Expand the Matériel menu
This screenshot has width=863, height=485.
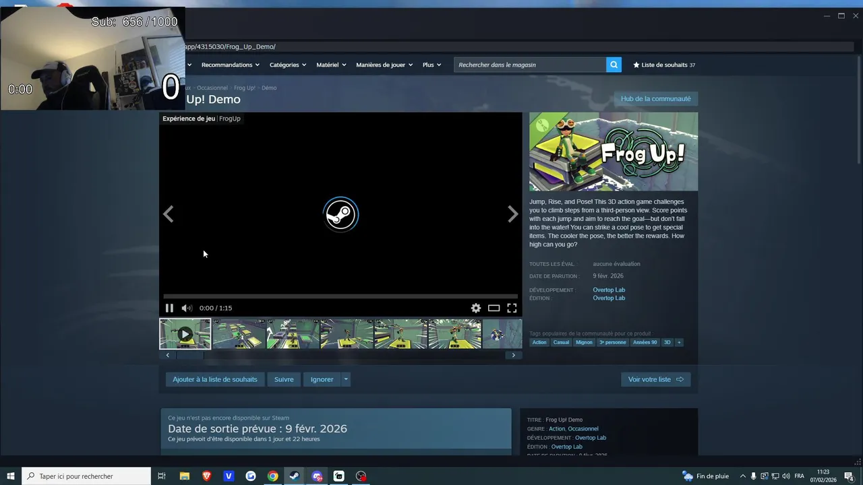pos(331,65)
